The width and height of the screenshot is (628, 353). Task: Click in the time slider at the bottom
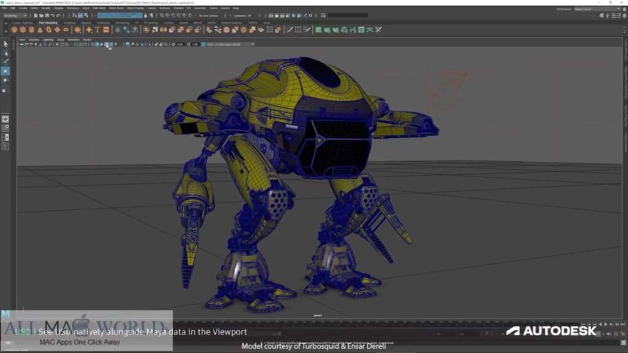click(307, 332)
